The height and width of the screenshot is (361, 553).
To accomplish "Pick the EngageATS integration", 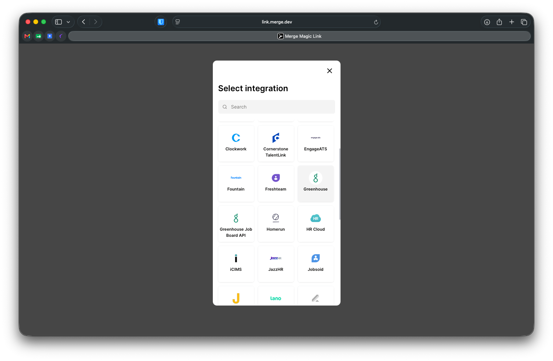I will (x=316, y=144).
